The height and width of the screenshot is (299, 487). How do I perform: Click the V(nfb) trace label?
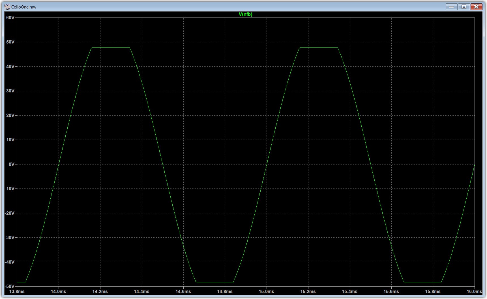(245, 14)
